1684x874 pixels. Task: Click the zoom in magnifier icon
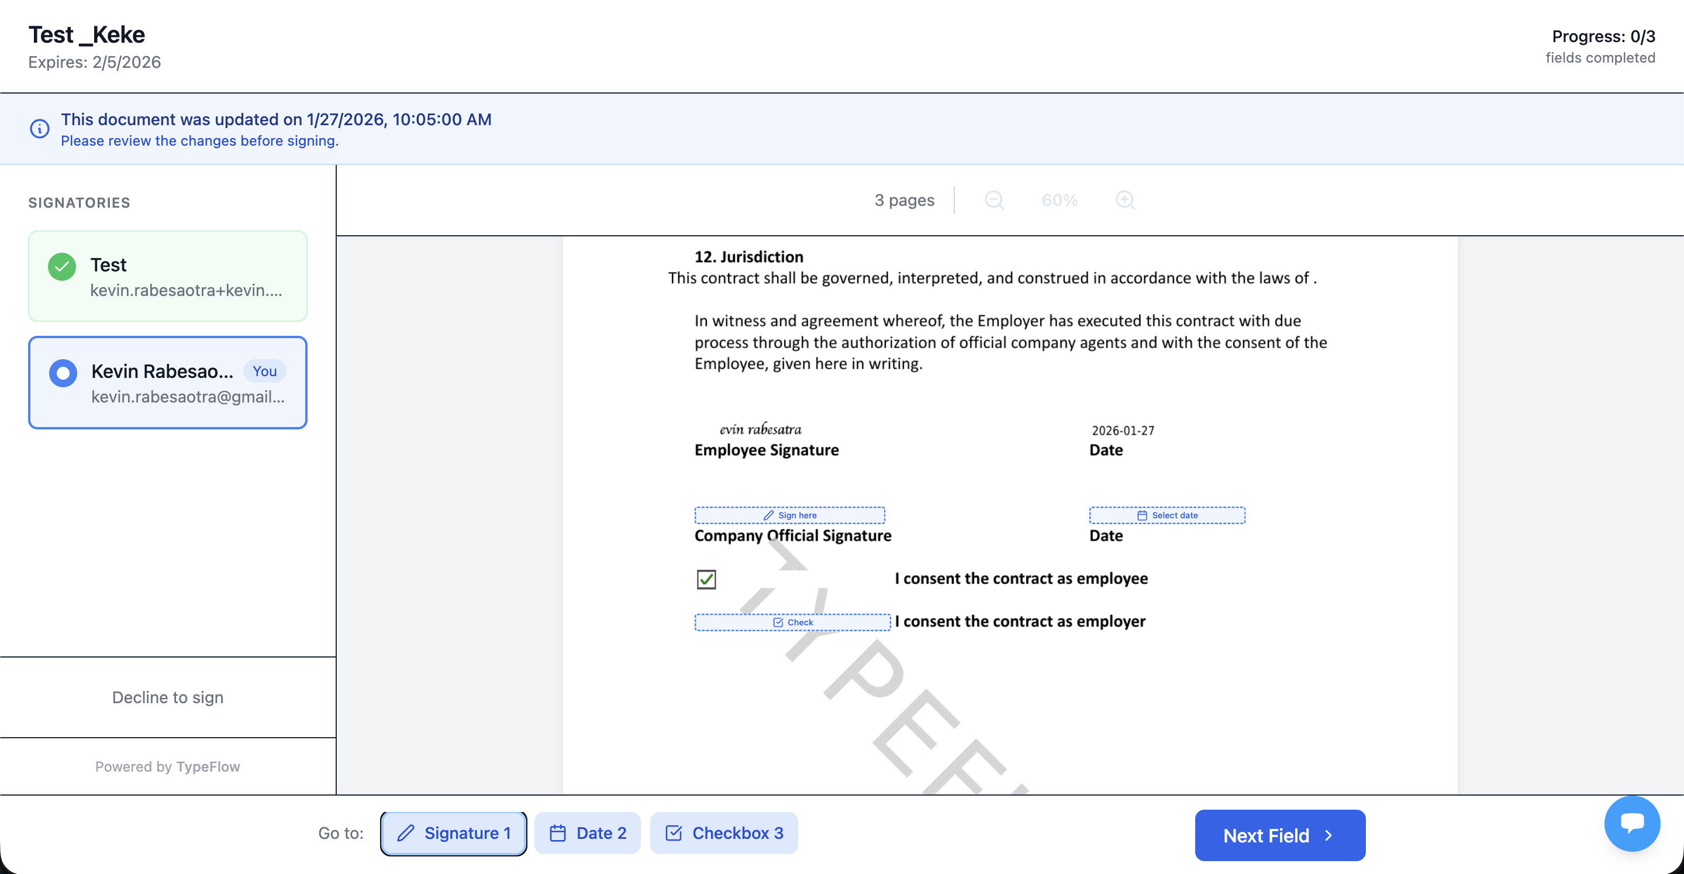[x=1125, y=200]
